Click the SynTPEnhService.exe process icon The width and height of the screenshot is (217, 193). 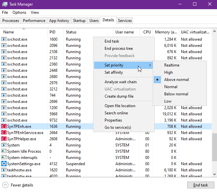click(4, 132)
